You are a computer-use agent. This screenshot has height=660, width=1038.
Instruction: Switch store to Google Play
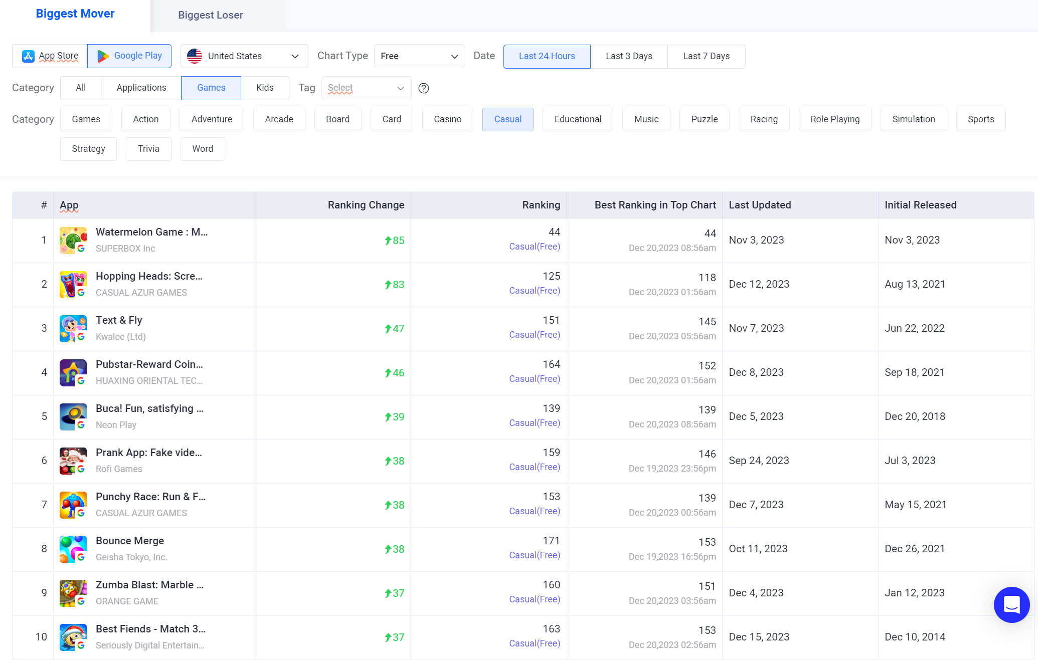[x=129, y=56]
